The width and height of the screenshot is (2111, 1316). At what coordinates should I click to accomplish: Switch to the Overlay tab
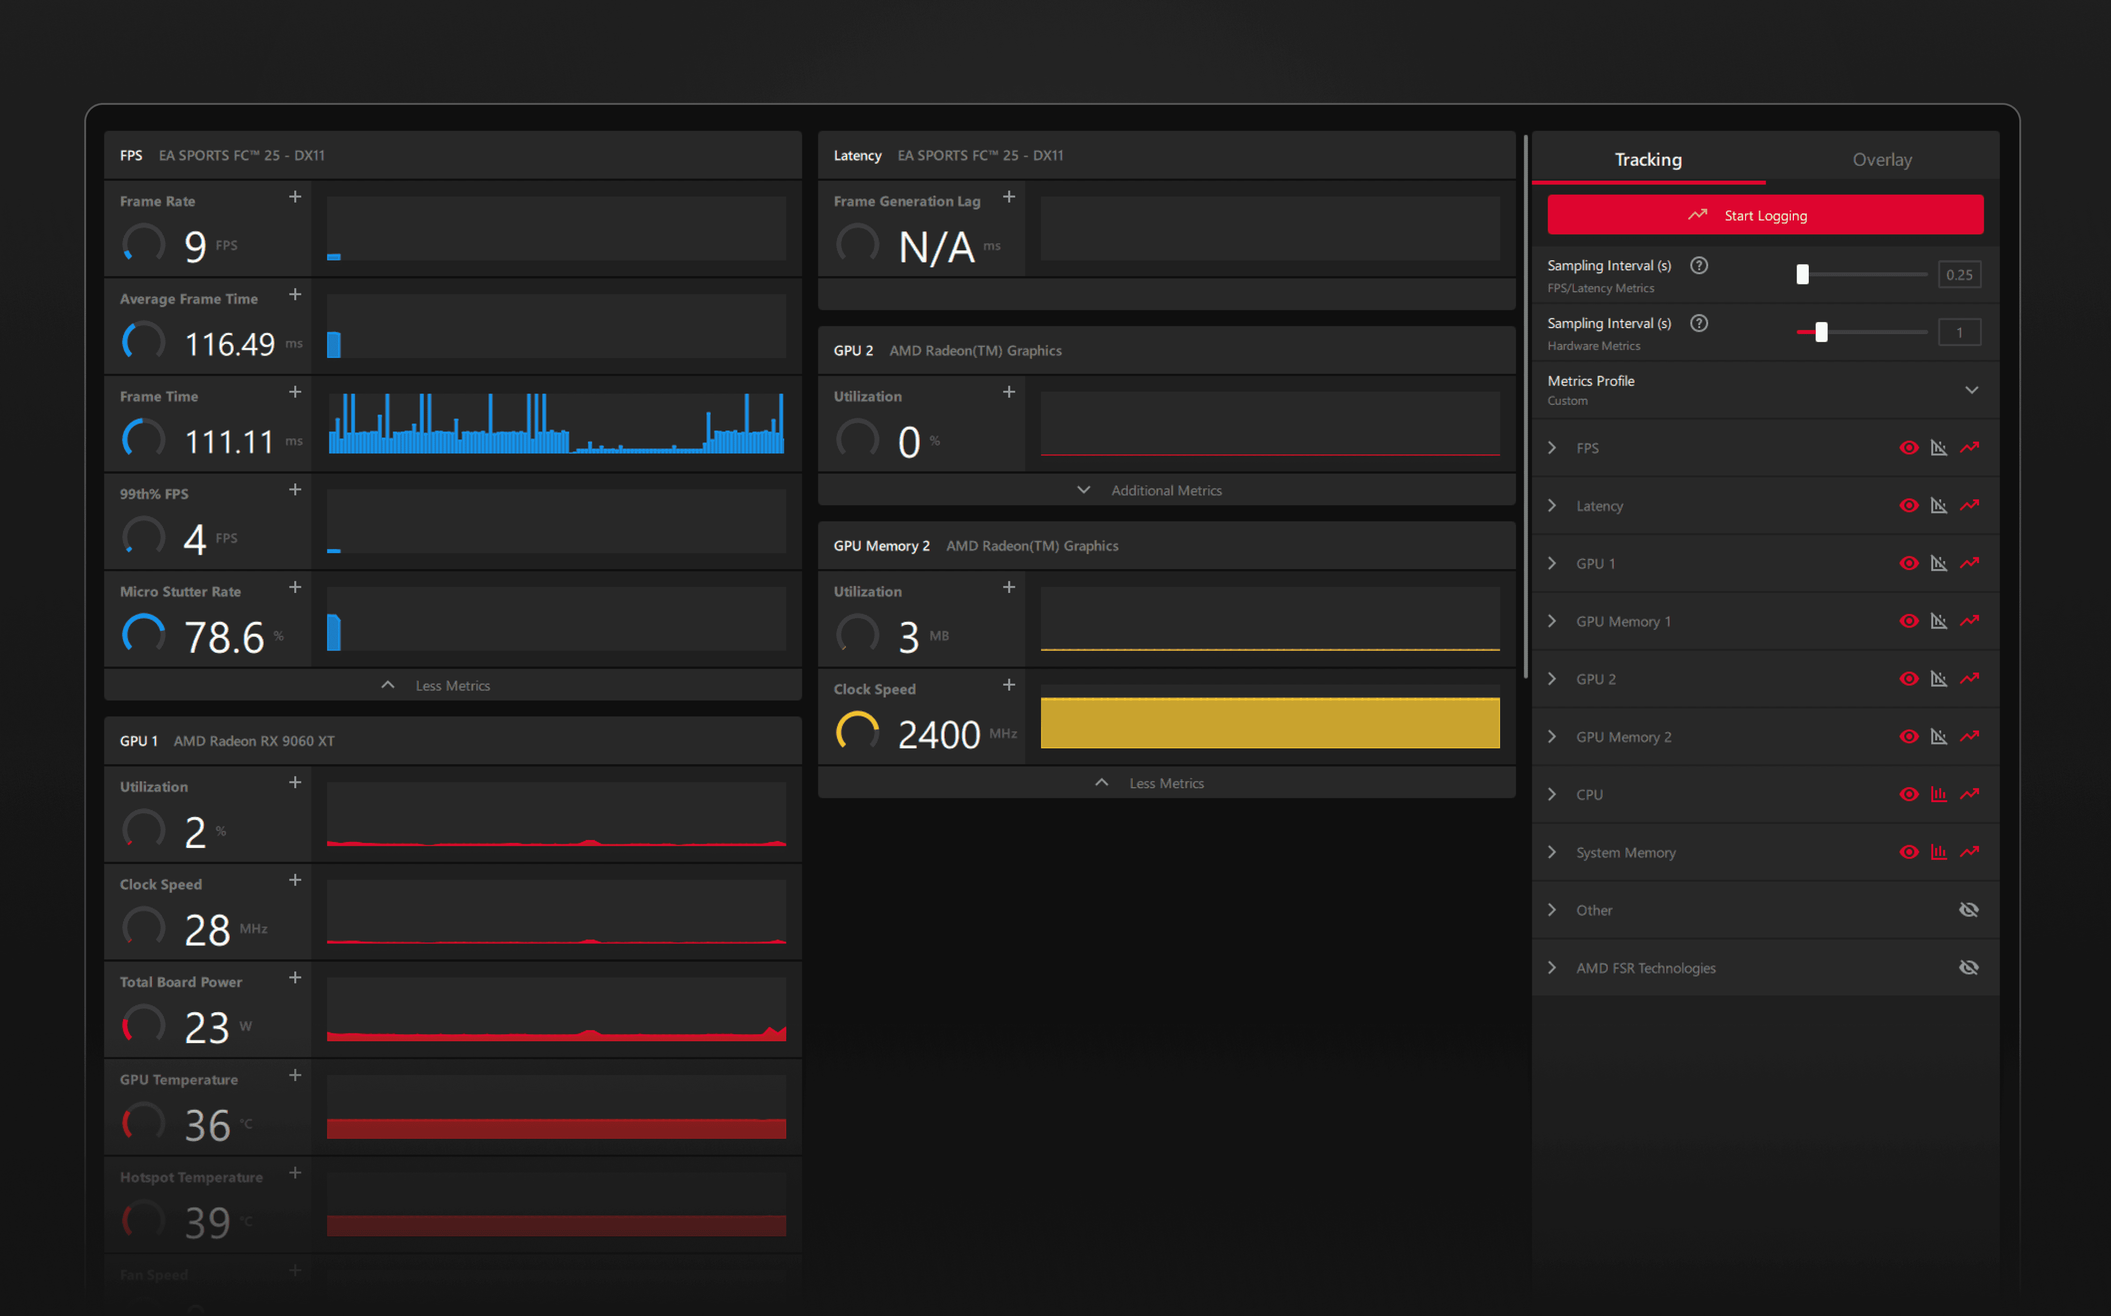click(x=1881, y=159)
